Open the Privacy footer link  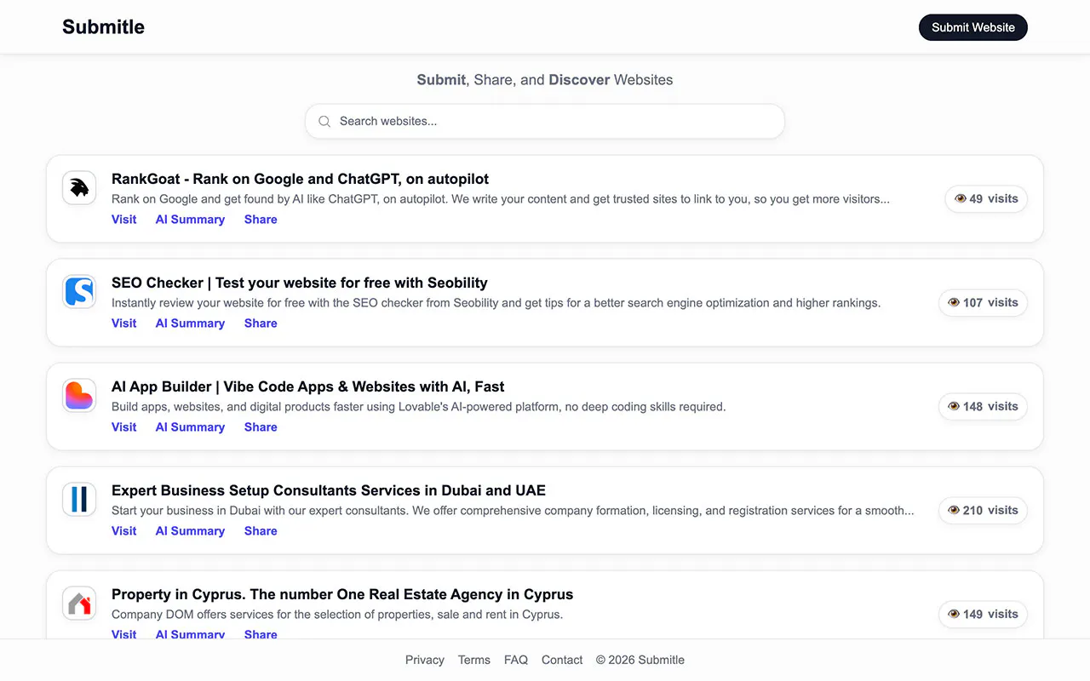click(x=425, y=660)
